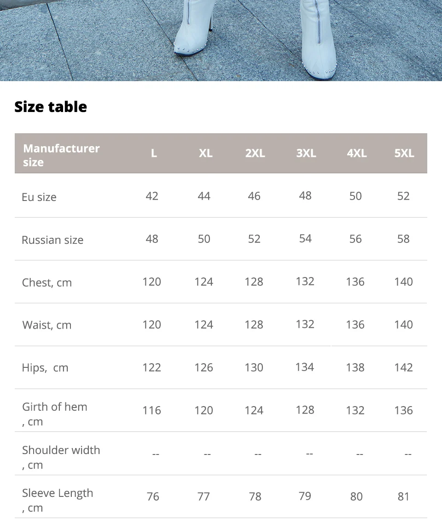The width and height of the screenshot is (442, 531).
Task: Click the product photo of white boots
Action: tap(221, 40)
